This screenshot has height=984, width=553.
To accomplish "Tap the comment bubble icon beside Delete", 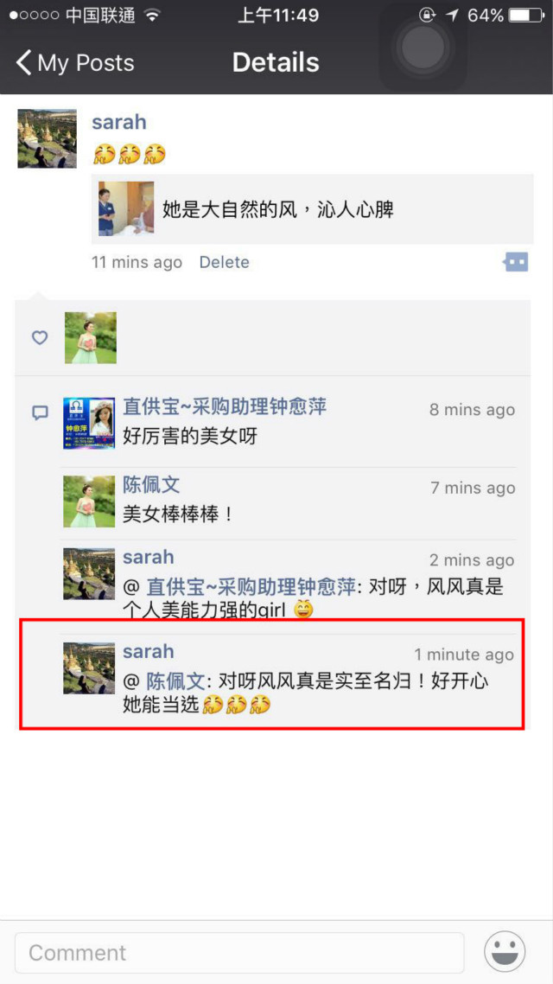I will (516, 262).
